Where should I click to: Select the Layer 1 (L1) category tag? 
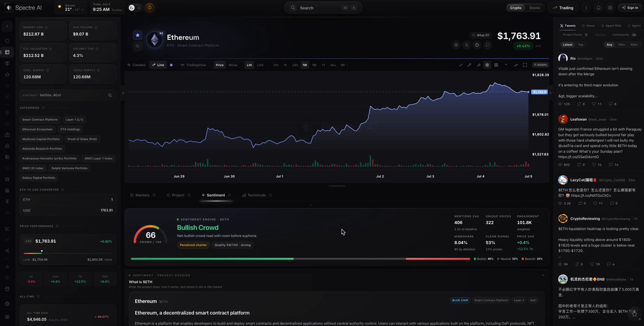[74, 119]
